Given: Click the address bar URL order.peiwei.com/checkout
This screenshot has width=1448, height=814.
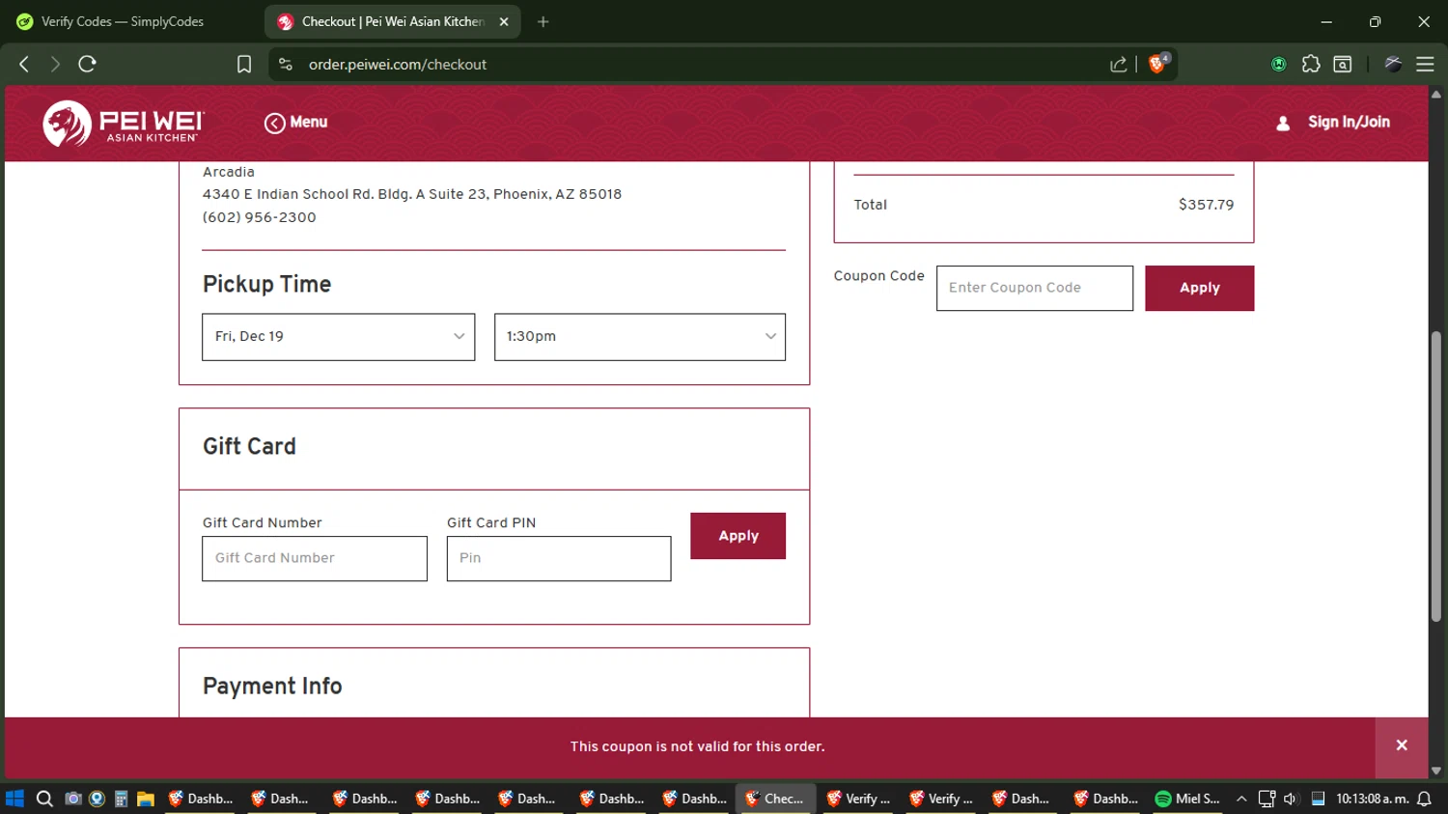Looking at the screenshot, I should click(x=398, y=65).
